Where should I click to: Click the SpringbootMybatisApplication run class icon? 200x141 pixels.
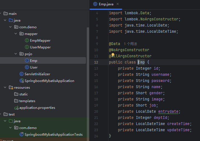click(22, 81)
